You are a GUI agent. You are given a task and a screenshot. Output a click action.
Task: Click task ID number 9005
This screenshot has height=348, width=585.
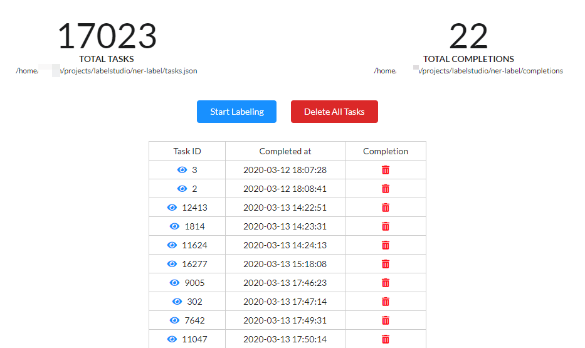[194, 283]
